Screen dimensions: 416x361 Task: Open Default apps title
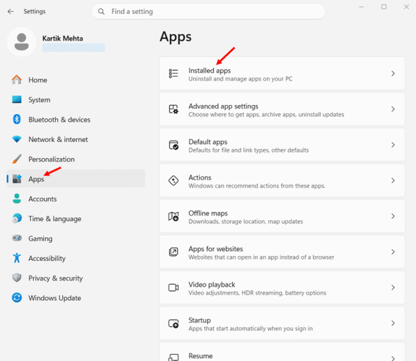208,142
